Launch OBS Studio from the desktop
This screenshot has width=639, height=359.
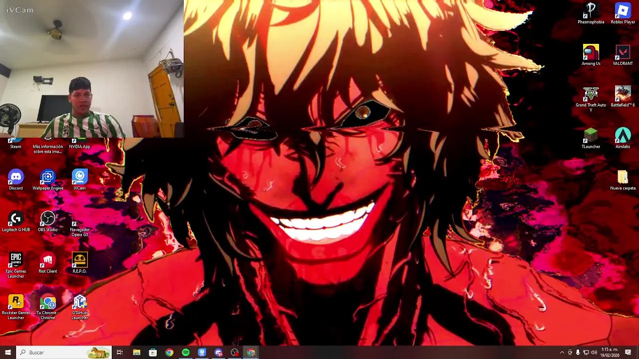48,221
